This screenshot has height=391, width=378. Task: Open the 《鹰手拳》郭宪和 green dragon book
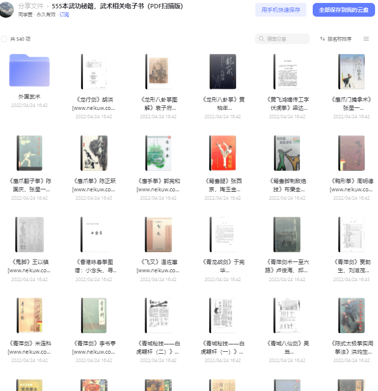pos(159,153)
